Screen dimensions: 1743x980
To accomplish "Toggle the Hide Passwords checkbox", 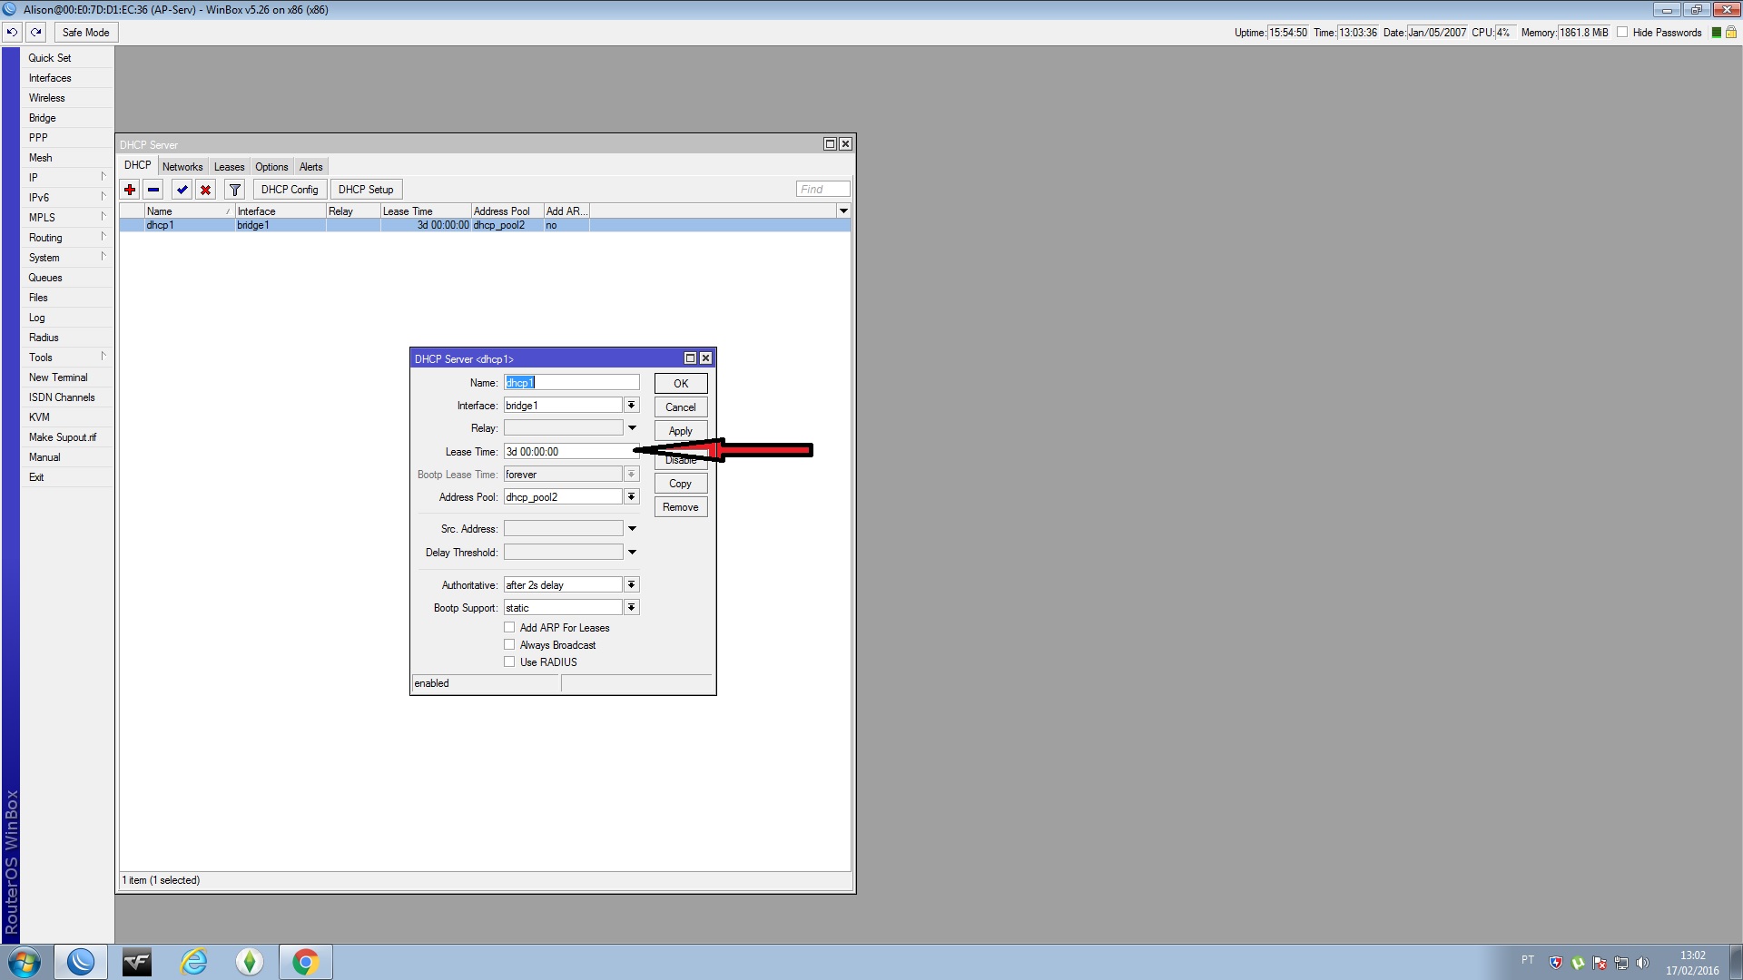I will [1622, 33].
